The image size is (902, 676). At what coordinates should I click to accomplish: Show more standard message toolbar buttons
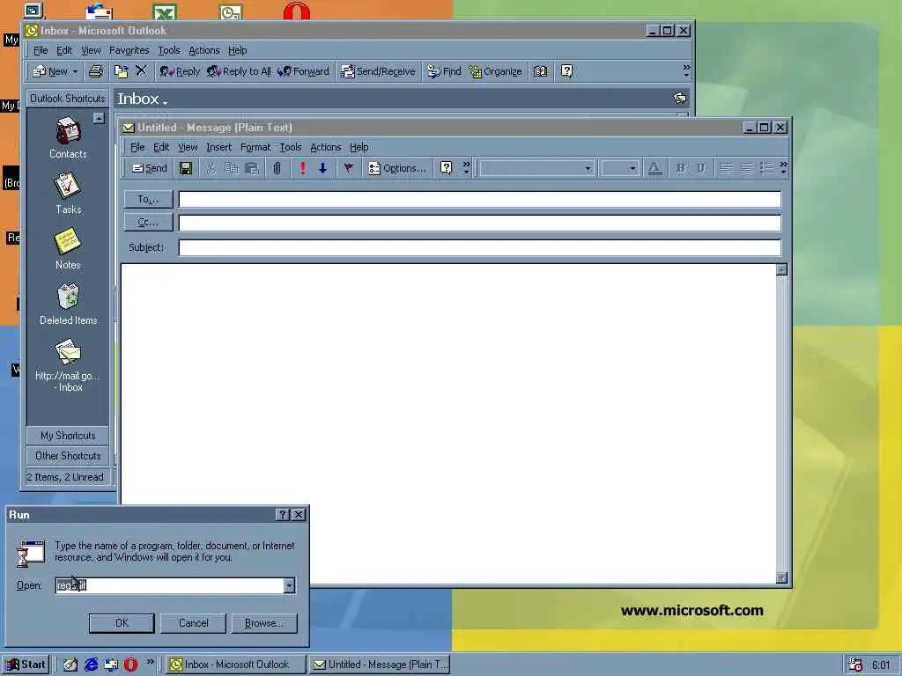pyautogui.click(x=467, y=168)
